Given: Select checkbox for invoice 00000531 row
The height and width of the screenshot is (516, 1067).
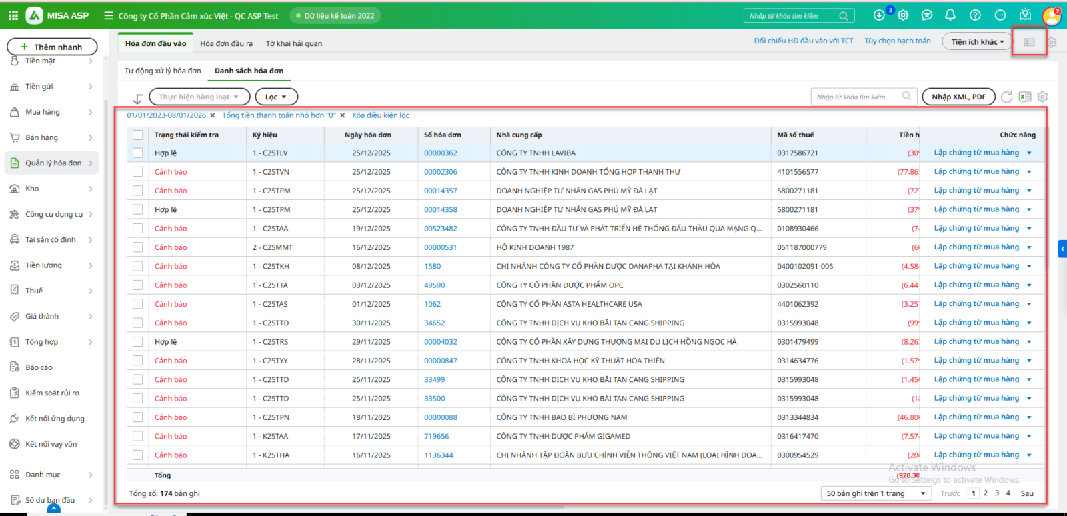Looking at the screenshot, I should (138, 247).
